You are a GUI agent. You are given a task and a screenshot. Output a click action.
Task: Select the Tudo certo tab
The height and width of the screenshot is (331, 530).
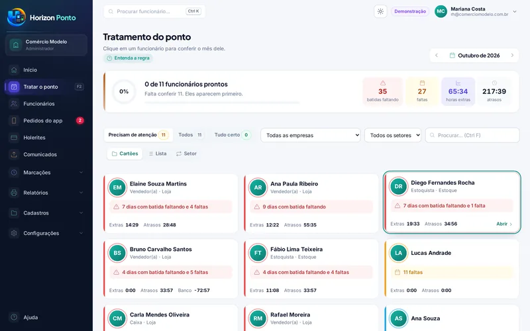click(233, 135)
